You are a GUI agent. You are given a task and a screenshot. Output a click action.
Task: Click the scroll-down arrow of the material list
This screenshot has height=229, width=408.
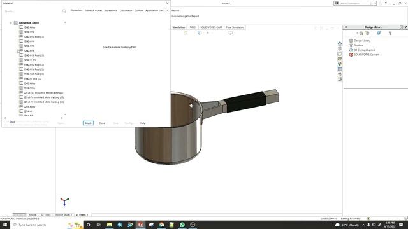pyautogui.click(x=65, y=114)
